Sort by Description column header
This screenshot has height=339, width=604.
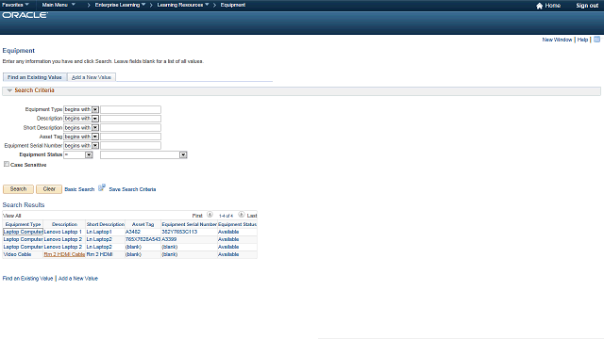tap(65, 224)
